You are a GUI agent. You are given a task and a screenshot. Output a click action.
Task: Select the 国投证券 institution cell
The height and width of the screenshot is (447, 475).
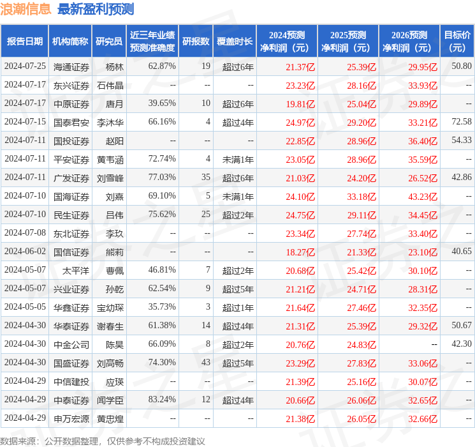coord(71,141)
